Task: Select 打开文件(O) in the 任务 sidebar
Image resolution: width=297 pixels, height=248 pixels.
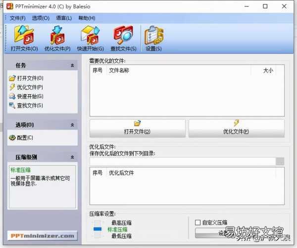Action: pos(26,78)
